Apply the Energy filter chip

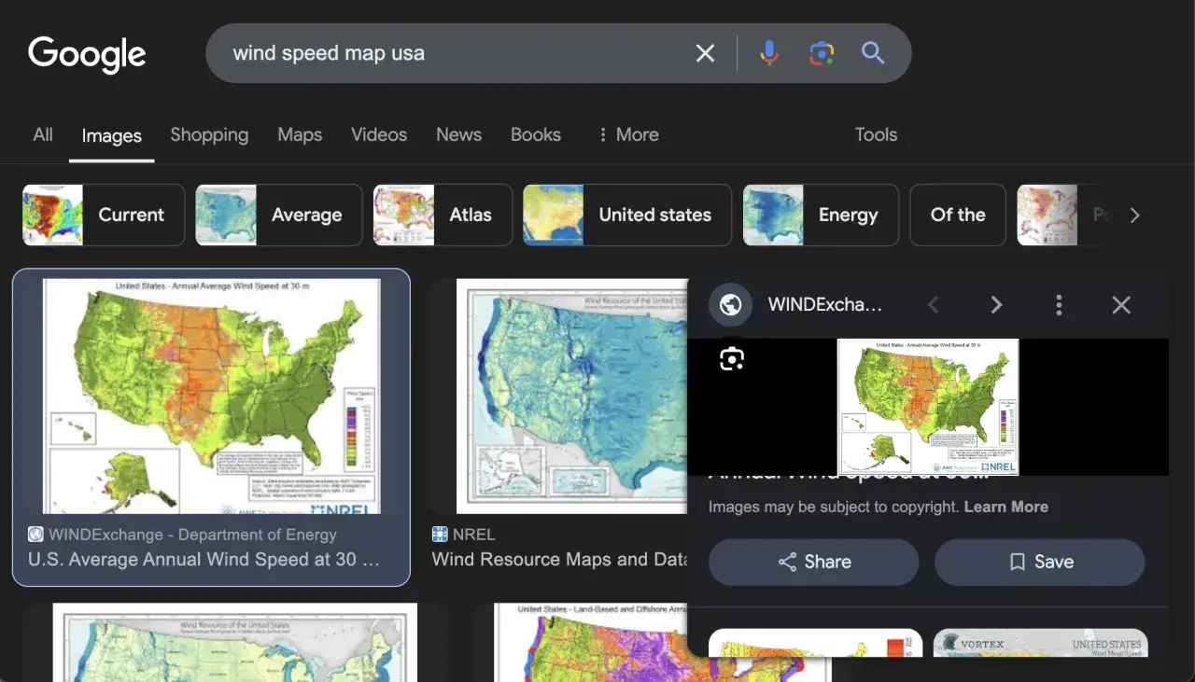point(821,215)
